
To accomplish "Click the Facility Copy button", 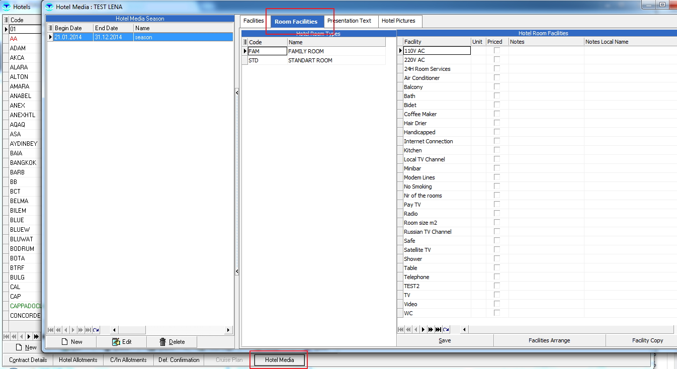I will click(x=647, y=340).
